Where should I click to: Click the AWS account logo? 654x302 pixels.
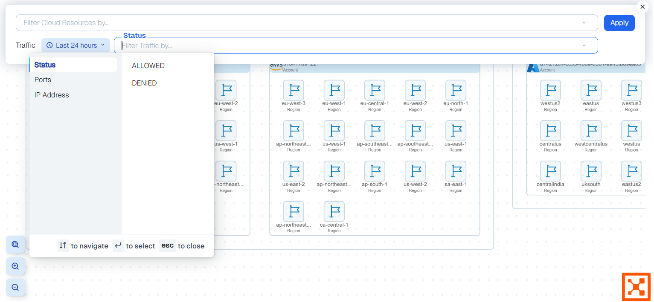coord(276,67)
